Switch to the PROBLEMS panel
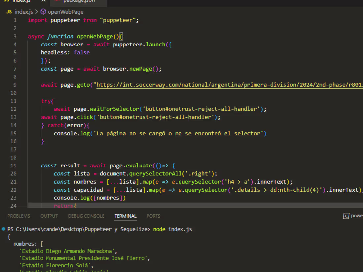Screen dimensions: 363x272 tap(18, 216)
